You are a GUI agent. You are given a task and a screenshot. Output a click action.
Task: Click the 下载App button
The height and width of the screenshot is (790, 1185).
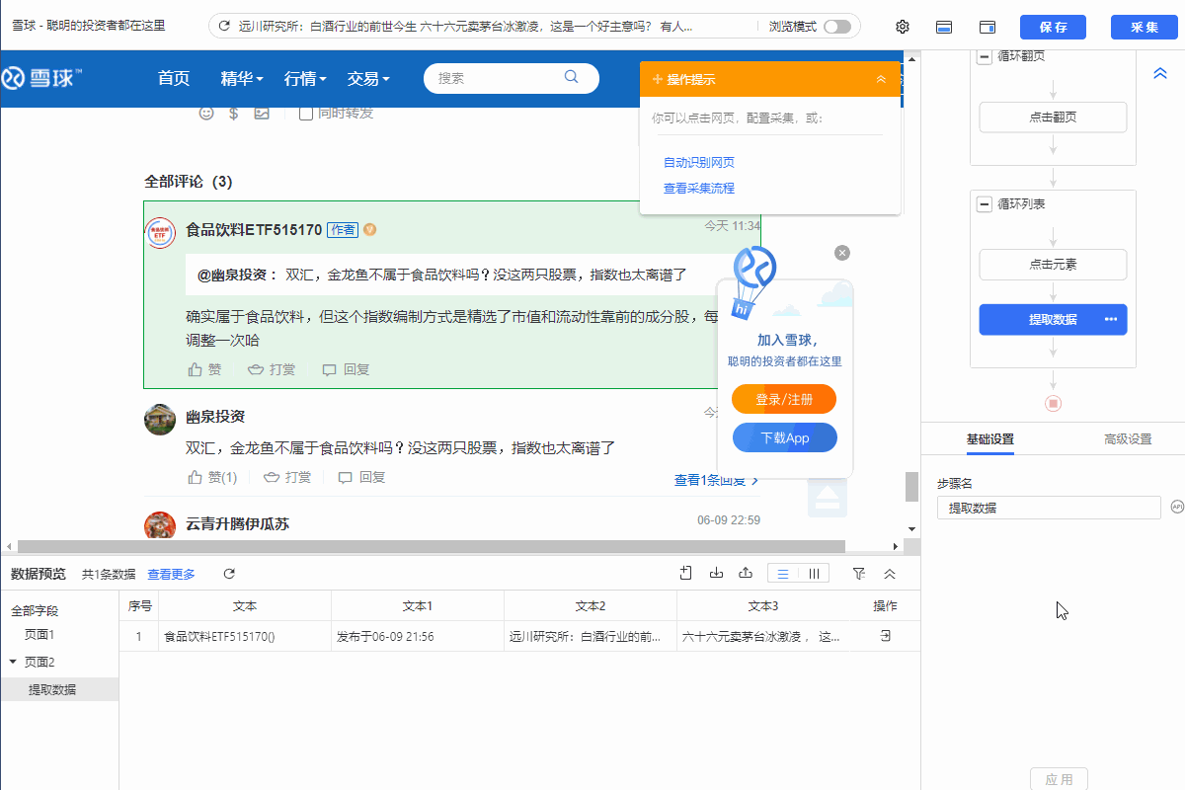coord(785,437)
